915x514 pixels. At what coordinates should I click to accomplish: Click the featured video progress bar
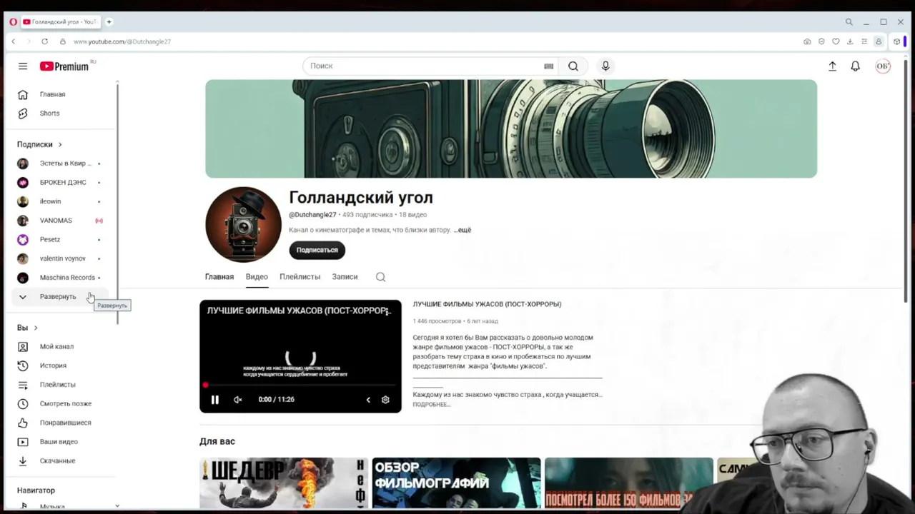tap(300, 385)
